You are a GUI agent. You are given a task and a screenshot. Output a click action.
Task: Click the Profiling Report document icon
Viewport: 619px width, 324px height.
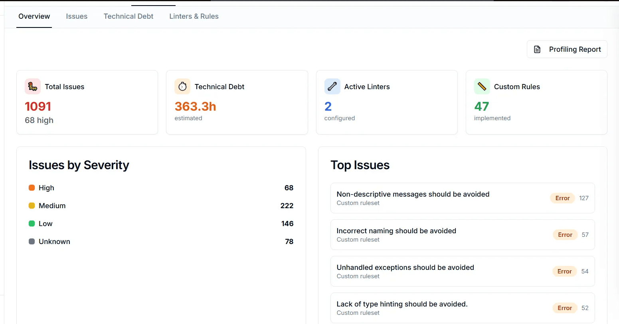(537, 49)
